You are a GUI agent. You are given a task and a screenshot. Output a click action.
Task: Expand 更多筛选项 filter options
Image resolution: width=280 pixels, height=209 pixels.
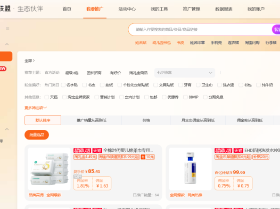(x=36, y=108)
